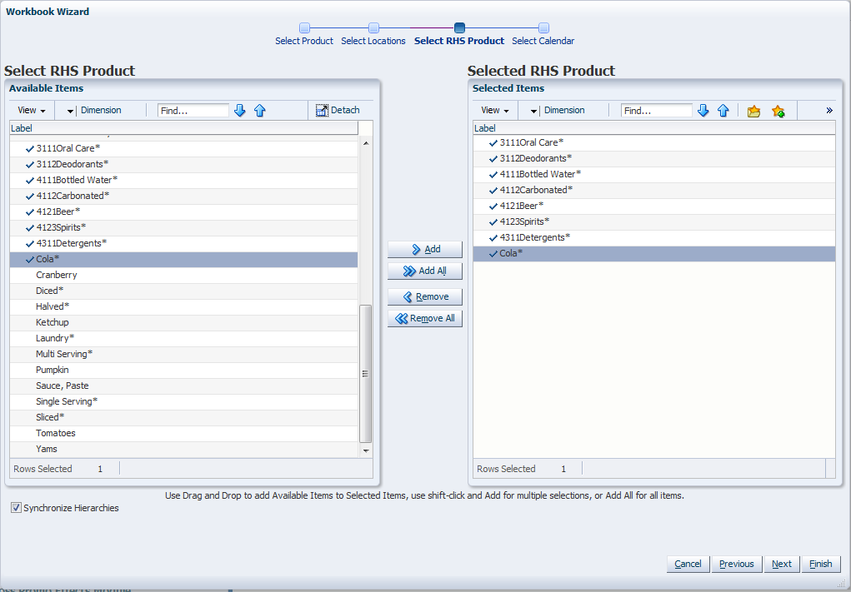Select 3112Deodorants* in Available Items
Screen dimensions: 851x592
point(183,164)
